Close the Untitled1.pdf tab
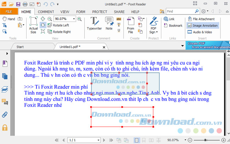 tap(104, 47)
